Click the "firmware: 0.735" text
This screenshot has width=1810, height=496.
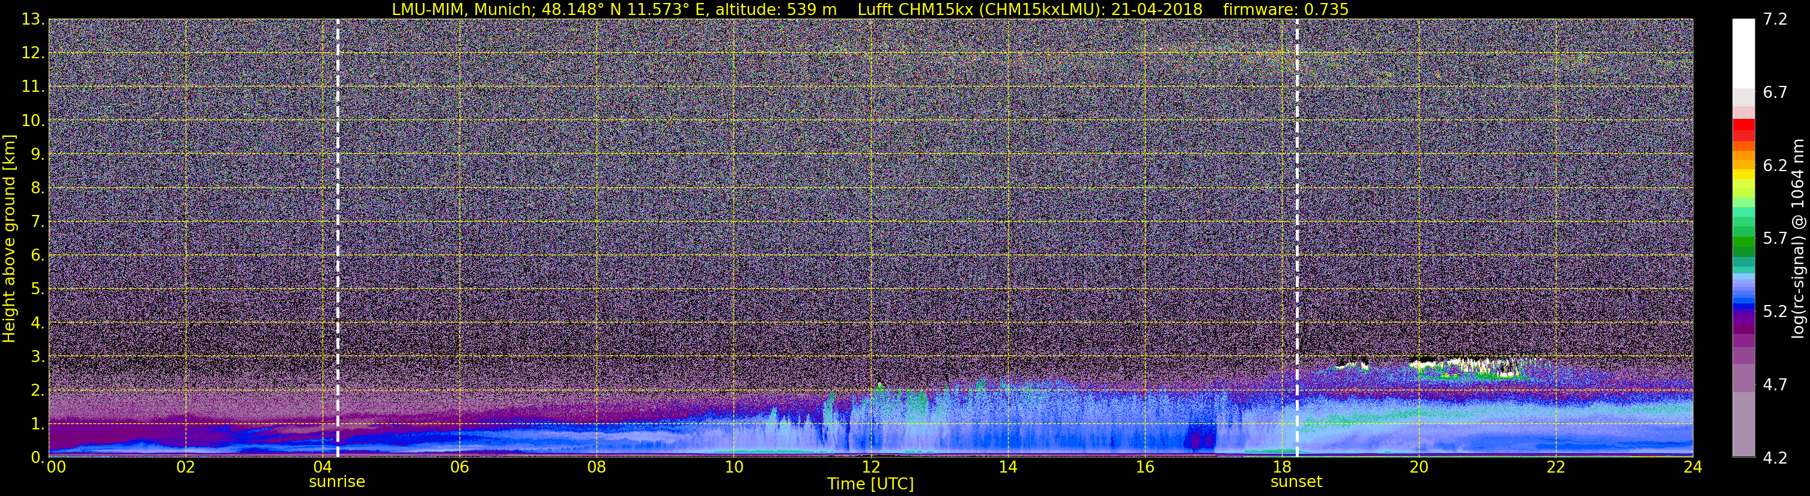pyautogui.click(x=1285, y=9)
